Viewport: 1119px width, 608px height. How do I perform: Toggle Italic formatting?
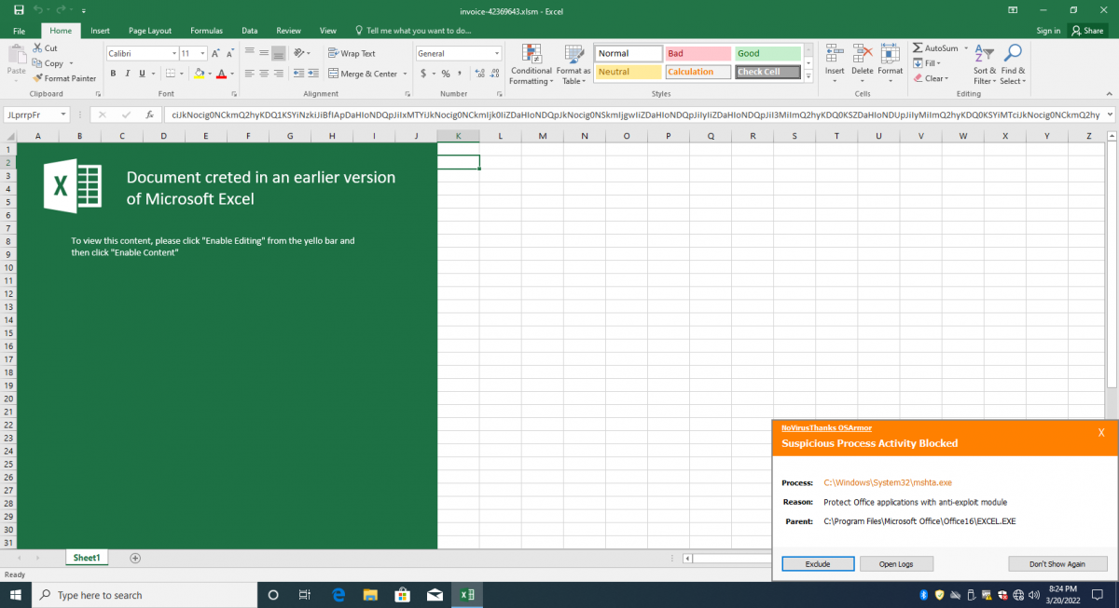pyautogui.click(x=128, y=74)
